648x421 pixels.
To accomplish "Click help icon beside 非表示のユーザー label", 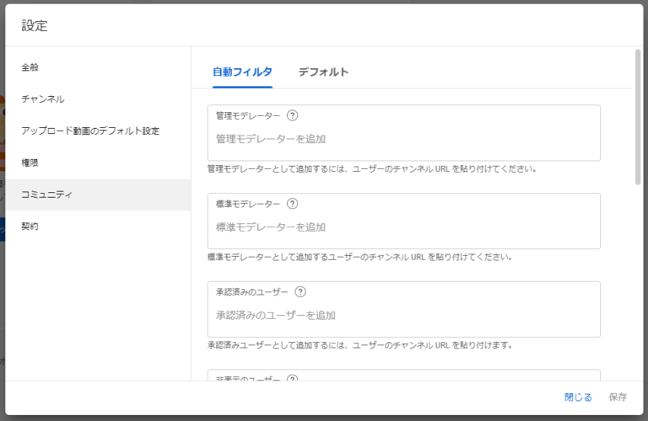I will pyautogui.click(x=293, y=378).
